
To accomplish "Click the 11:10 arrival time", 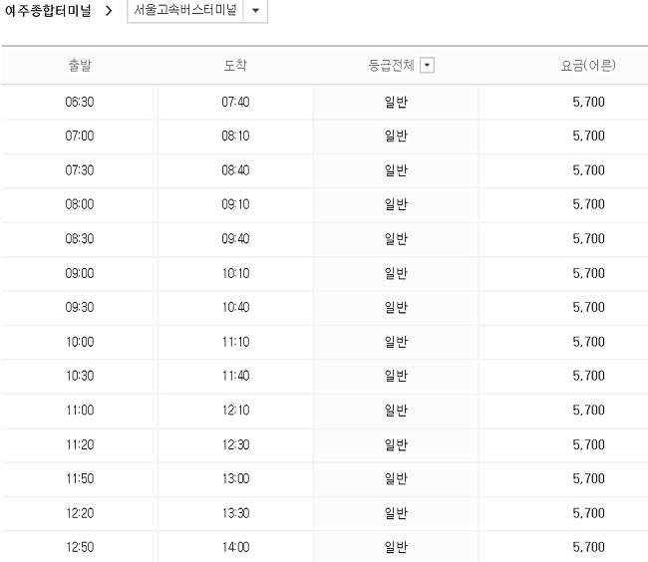I will [x=235, y=342].
